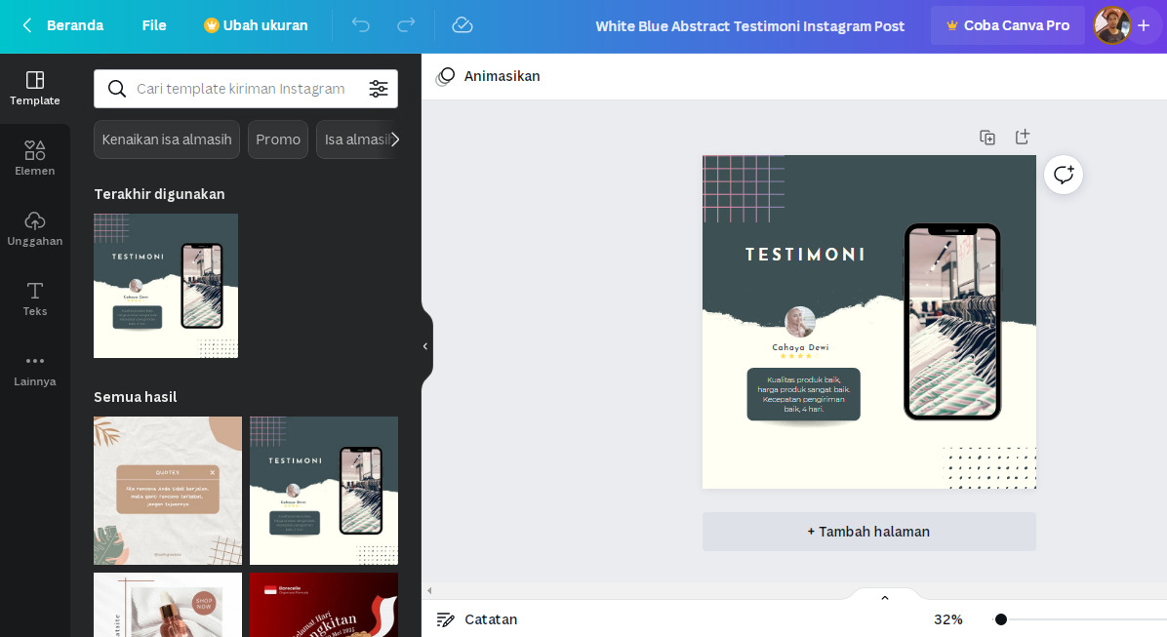This screenshot has height=637, width=1167.
Task: Click the template search input field
Action: [x=241, y=89]
